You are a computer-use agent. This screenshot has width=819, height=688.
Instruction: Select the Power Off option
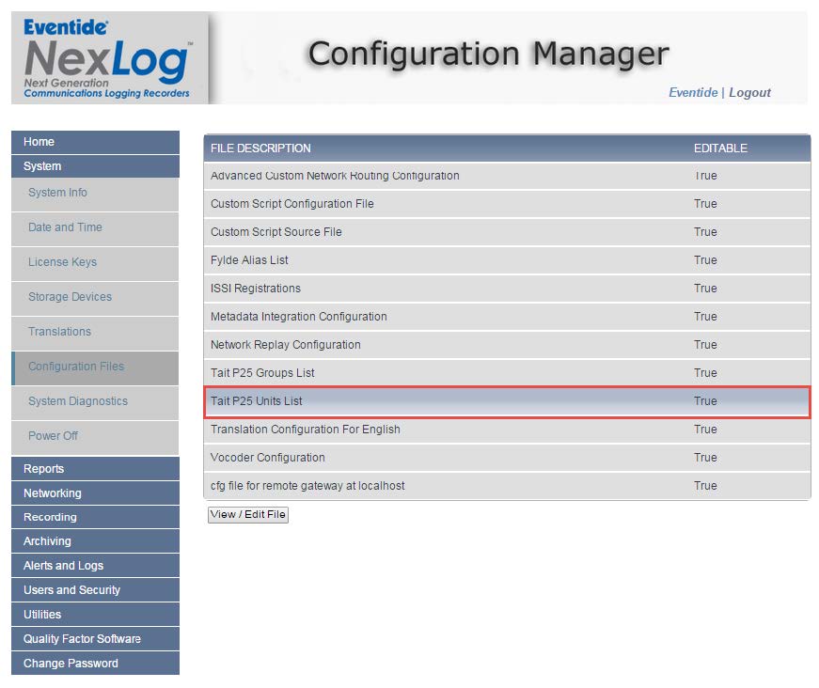point(53,436)
